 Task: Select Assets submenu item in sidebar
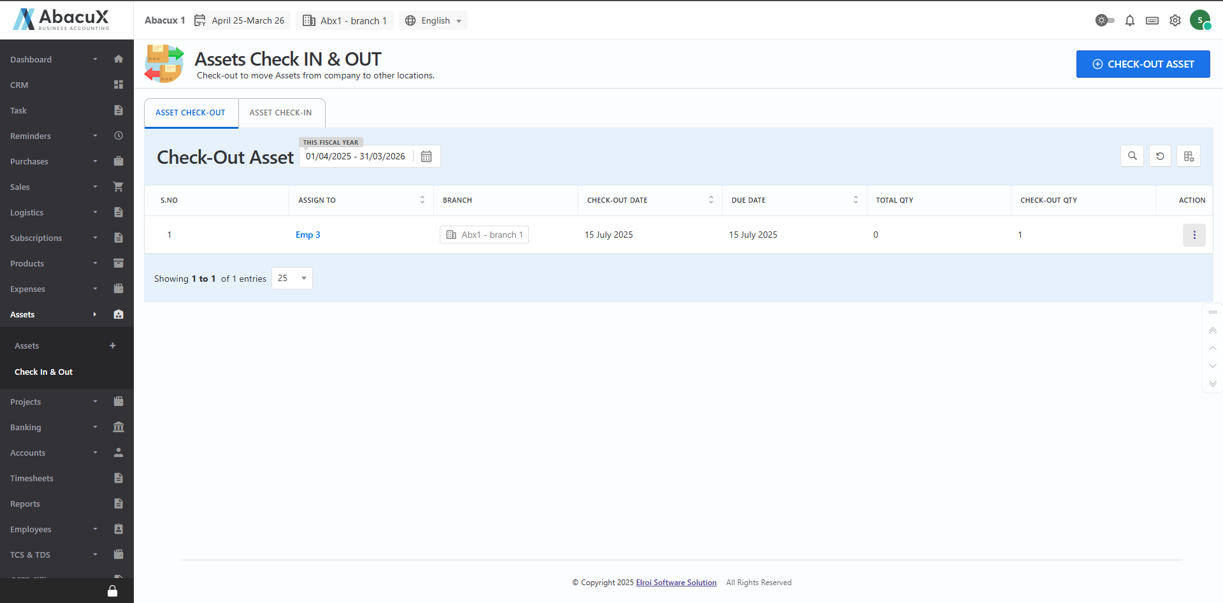click(27, 345)
